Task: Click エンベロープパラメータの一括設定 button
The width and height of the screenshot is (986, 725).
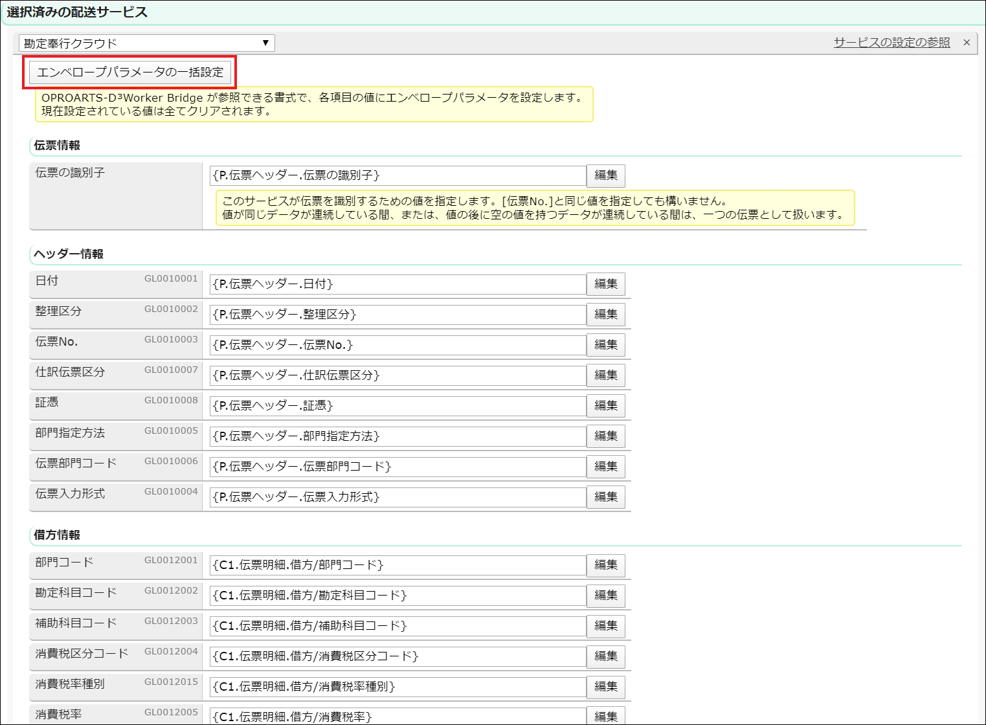Action: pyautogui.click(x=130, y=72)
